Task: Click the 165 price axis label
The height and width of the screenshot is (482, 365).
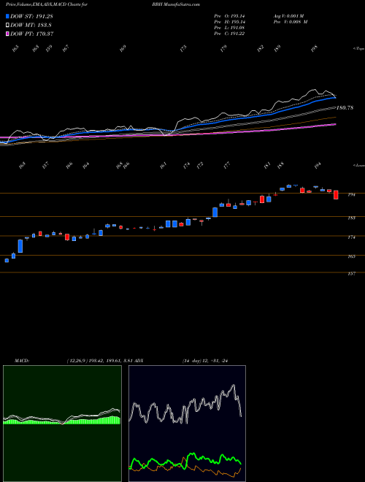Action: (351, 256)
